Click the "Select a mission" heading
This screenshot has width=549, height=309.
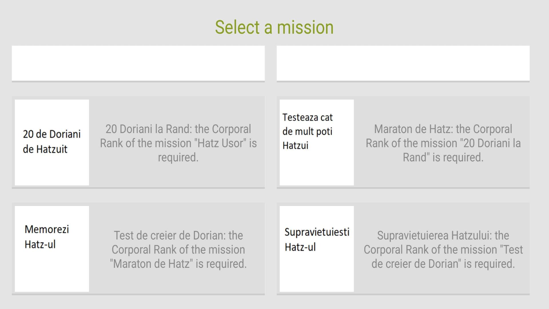click(x=274, y=27)
